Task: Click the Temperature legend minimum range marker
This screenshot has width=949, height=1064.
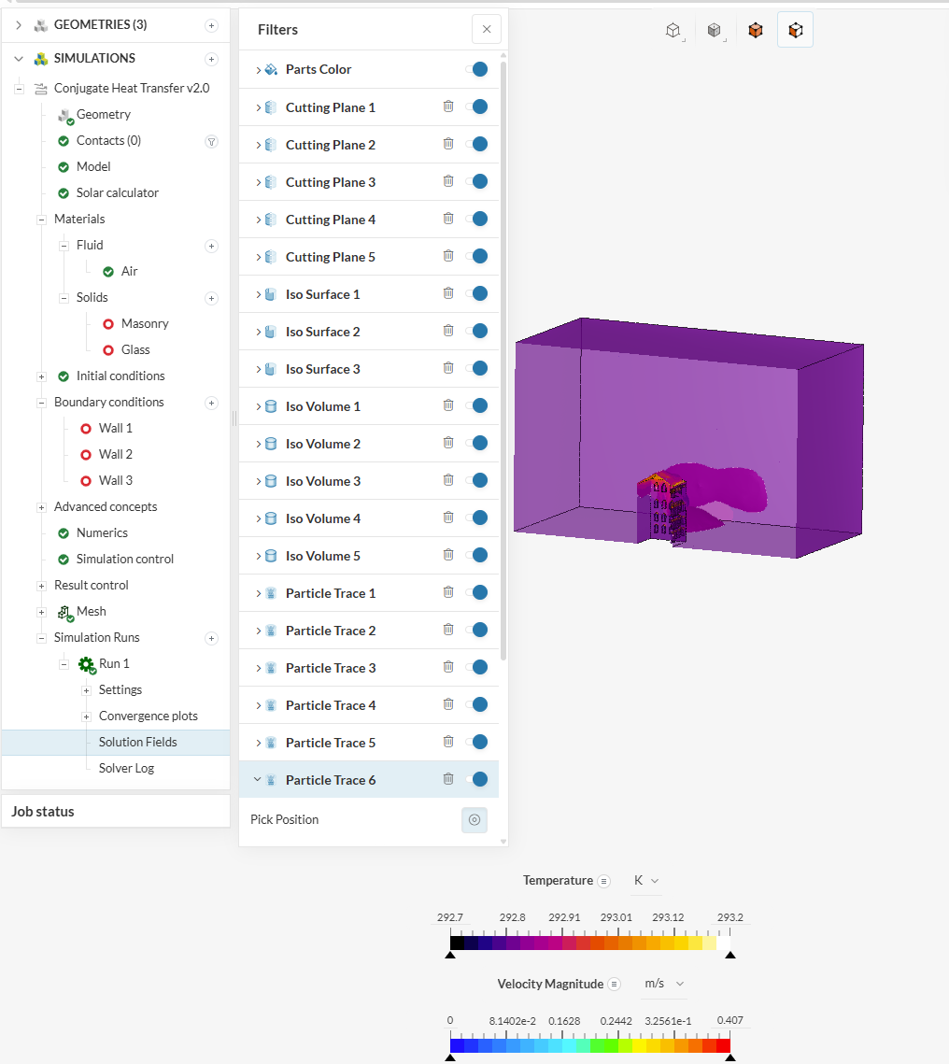Action: click(x=450, y=955)
